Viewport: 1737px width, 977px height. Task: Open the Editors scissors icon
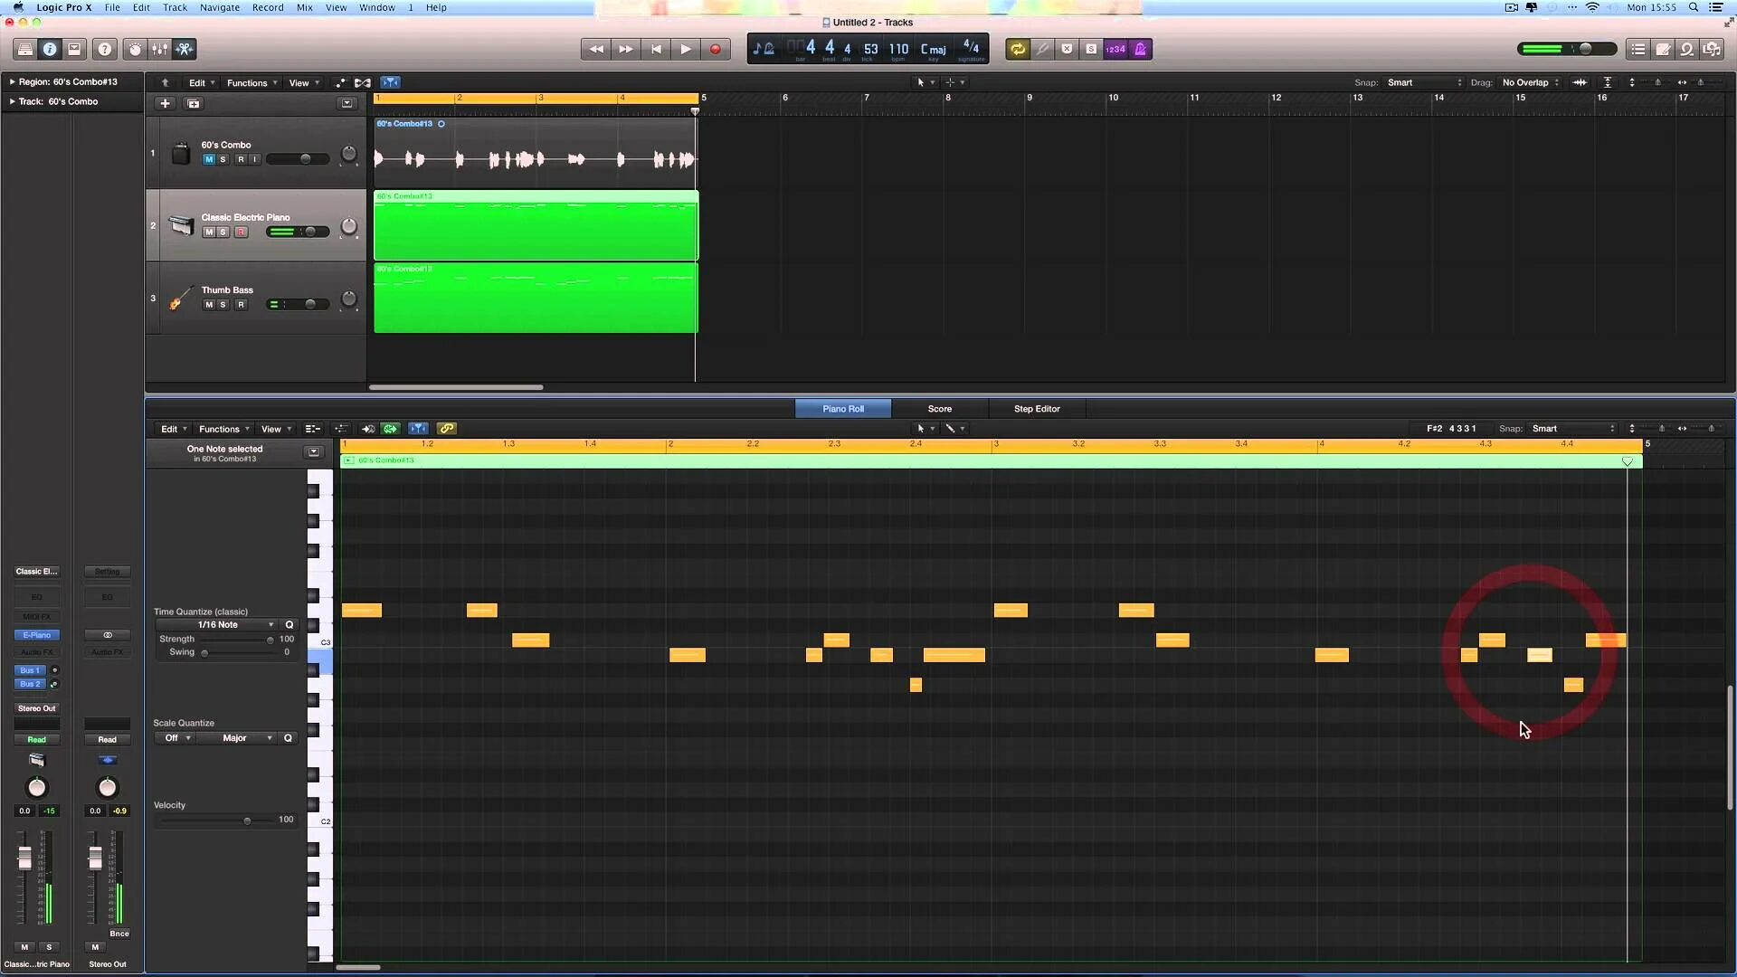[x=184, y=49]
